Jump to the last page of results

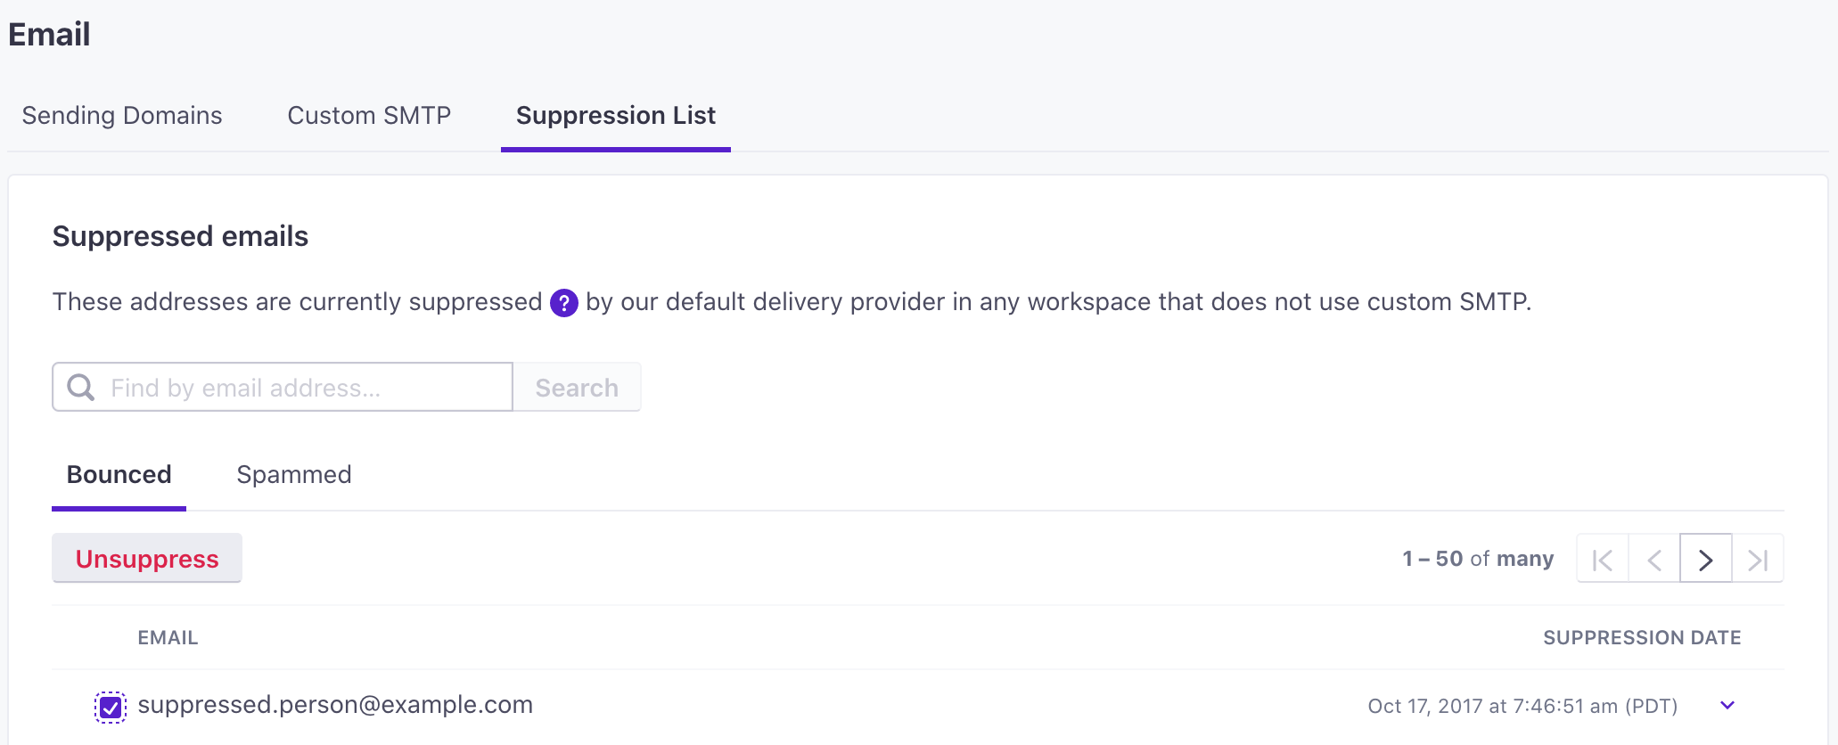(x=1758, y=559)
